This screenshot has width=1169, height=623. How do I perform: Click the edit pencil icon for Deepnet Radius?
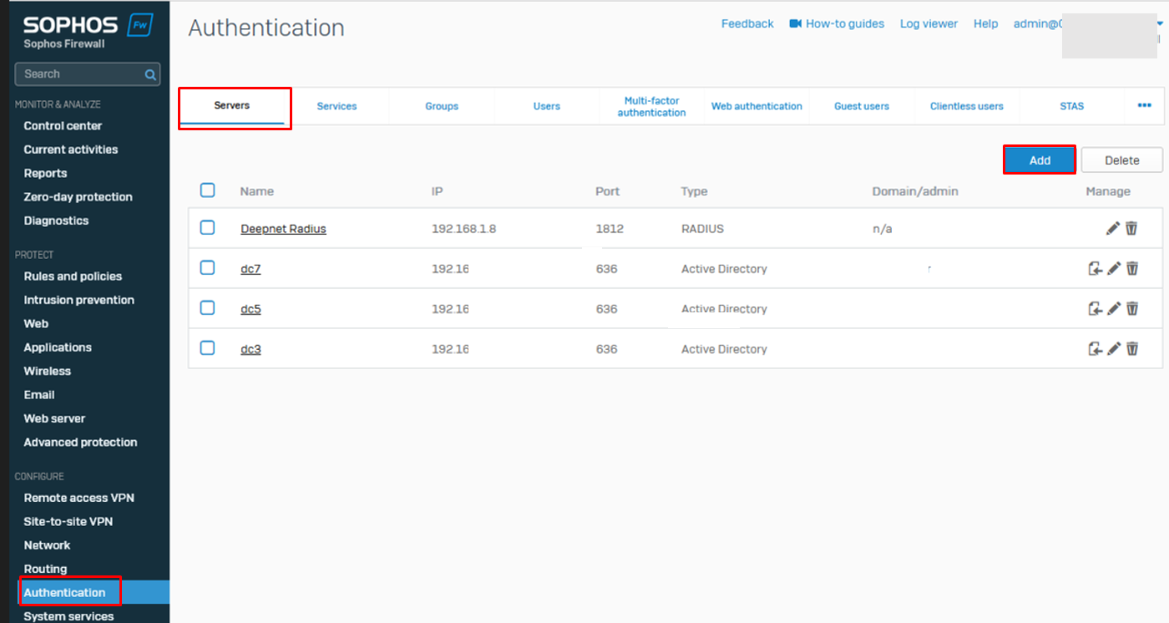click(x=1112, y=228)
